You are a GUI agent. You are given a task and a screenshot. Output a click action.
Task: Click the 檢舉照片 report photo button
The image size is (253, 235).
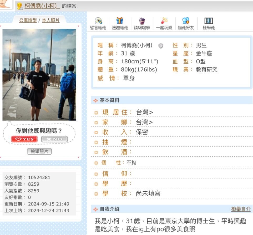(39, 151)
